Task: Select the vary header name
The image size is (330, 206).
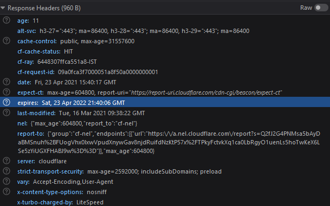Action: 23,182
